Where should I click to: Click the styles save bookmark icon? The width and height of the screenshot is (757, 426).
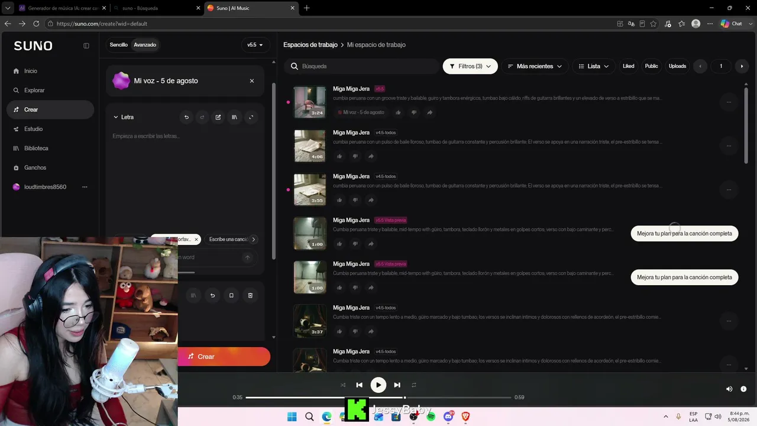(231, 295)
